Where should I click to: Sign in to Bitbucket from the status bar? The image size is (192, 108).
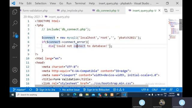click(x=97, y=90)
